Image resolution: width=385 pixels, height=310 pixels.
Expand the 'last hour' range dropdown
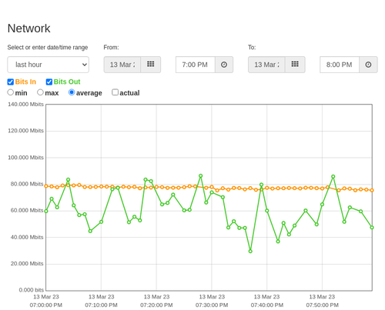49,65
